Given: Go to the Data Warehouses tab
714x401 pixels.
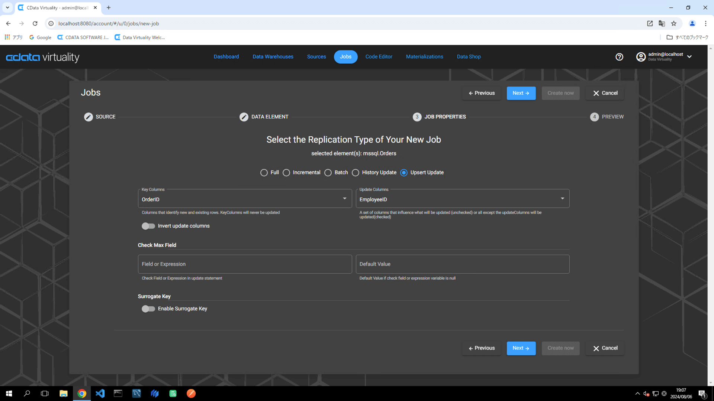Looking at the screenshot, I should tap(273, 57).
